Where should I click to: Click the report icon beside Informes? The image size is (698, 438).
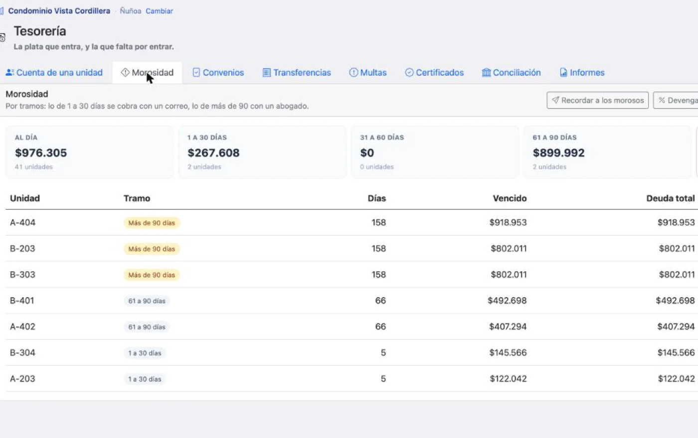pyautogui.click(x=563, y=73)
